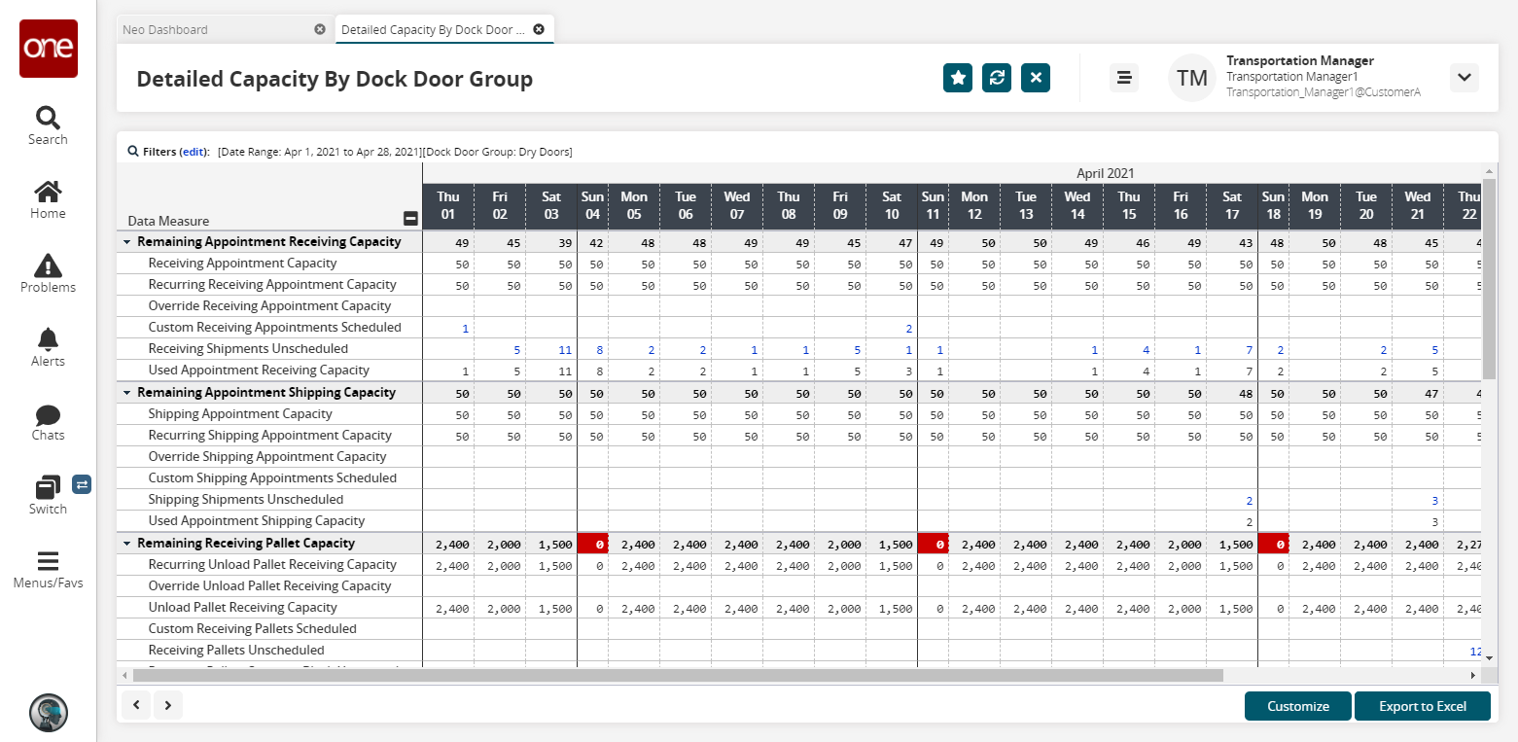1518x742 pixels.
Task: Click the Export to Excel button
Action: tap(1422, 706)
